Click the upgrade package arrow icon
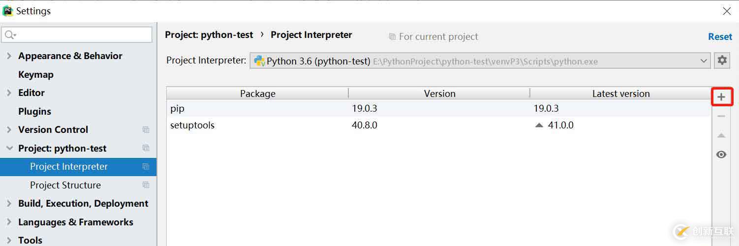739x246 pixels. pyautogui.click(x=721, y=135)
